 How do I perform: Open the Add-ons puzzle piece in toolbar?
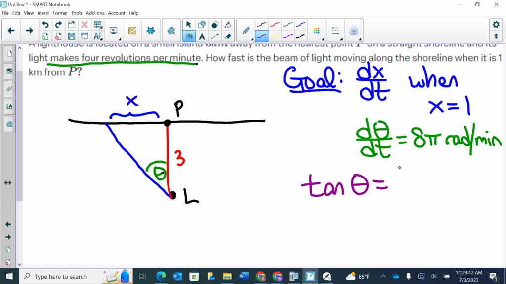tap(171, 31)
